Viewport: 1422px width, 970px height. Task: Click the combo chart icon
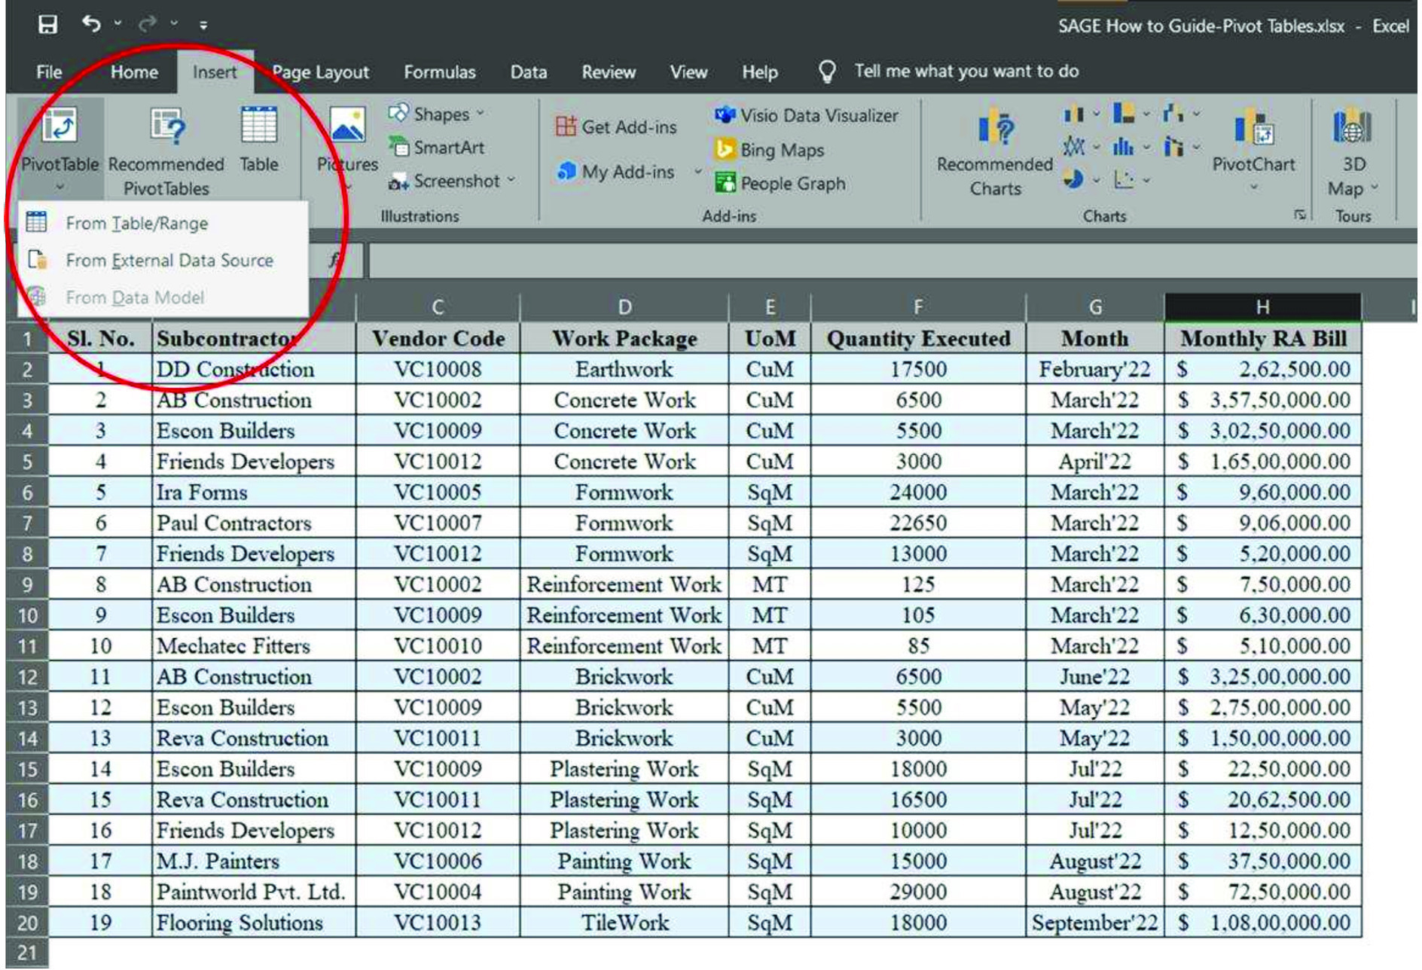click(x=1173, y=147)
